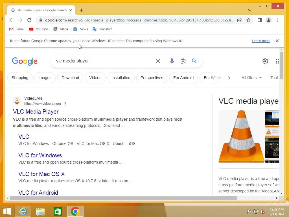Click the horizontal scrollbar right arrow
289x217 pixels.
pos(277,198)
